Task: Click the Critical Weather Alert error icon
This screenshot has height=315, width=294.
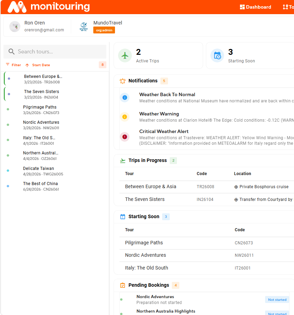Action: 125,137
